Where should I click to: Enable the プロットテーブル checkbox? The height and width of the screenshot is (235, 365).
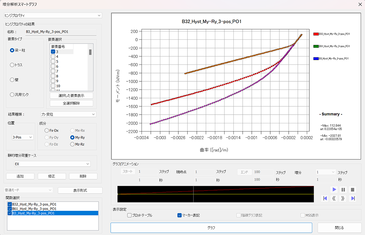pyautogui.click(x=130, y=215)
